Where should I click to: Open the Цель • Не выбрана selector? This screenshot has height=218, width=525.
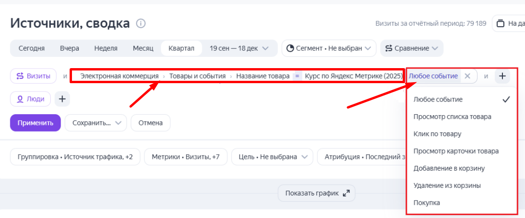pyautogui.click(x=272, y=157)
